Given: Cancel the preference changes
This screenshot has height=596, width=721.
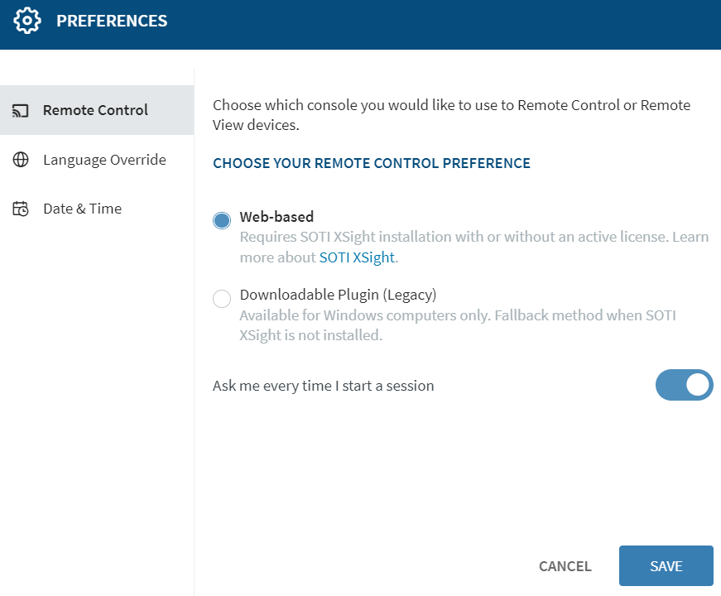Looking at the screenshot, I should pos(565,566).
